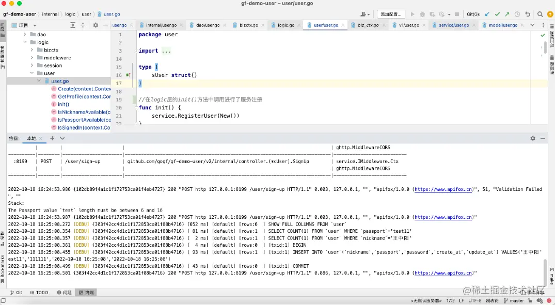Toggle the make tool window on right edge

(x=551, y=276)
